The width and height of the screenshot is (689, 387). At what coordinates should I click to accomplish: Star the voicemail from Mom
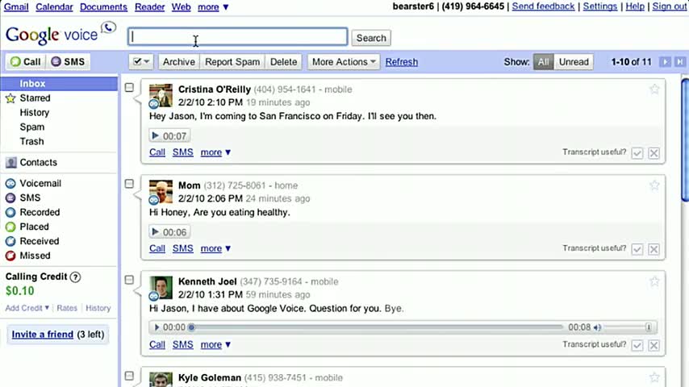654,185
